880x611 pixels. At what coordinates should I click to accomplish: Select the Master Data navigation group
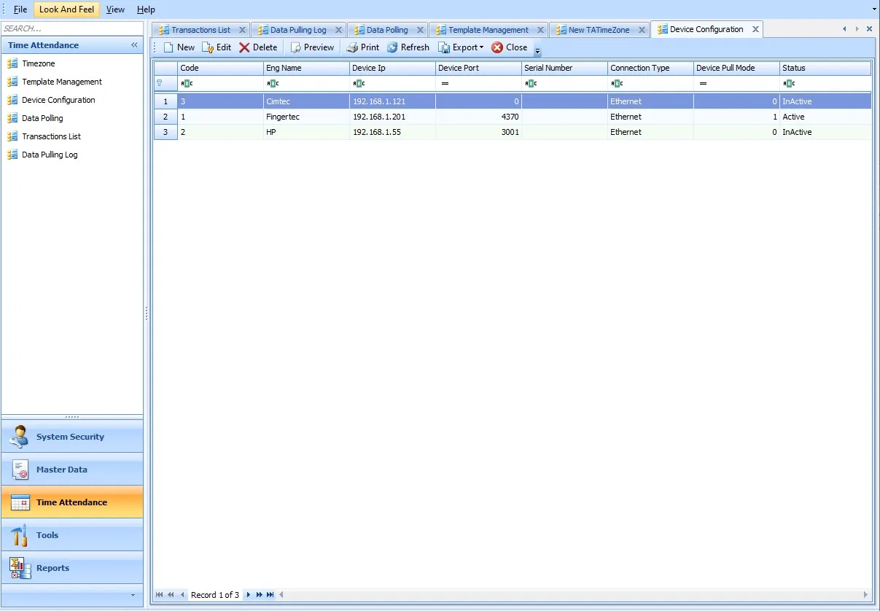(72, 470)
